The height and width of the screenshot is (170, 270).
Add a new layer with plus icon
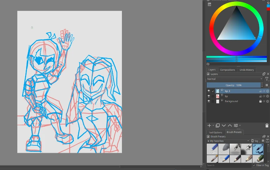209,126
